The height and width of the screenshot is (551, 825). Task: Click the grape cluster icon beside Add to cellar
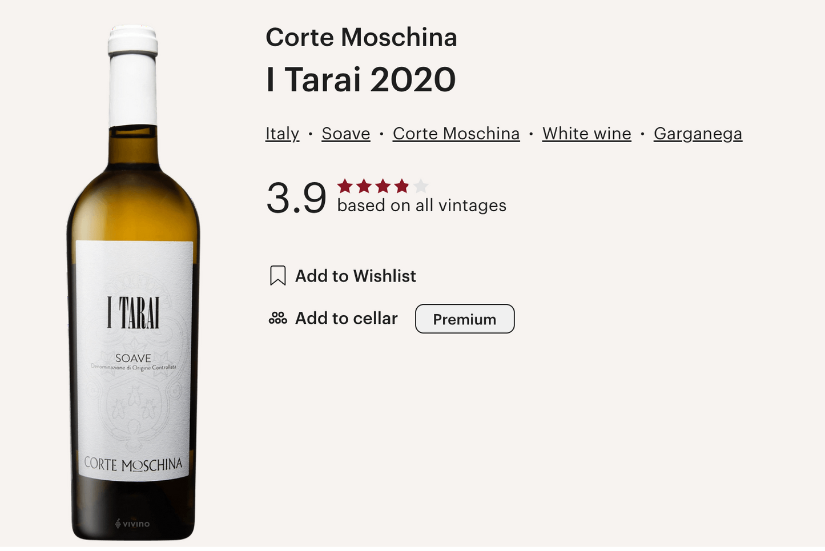point(277,318)
